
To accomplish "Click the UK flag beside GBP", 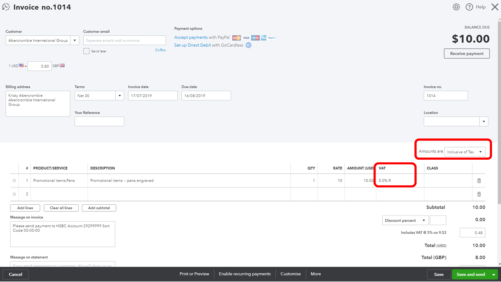I will 62,66.
